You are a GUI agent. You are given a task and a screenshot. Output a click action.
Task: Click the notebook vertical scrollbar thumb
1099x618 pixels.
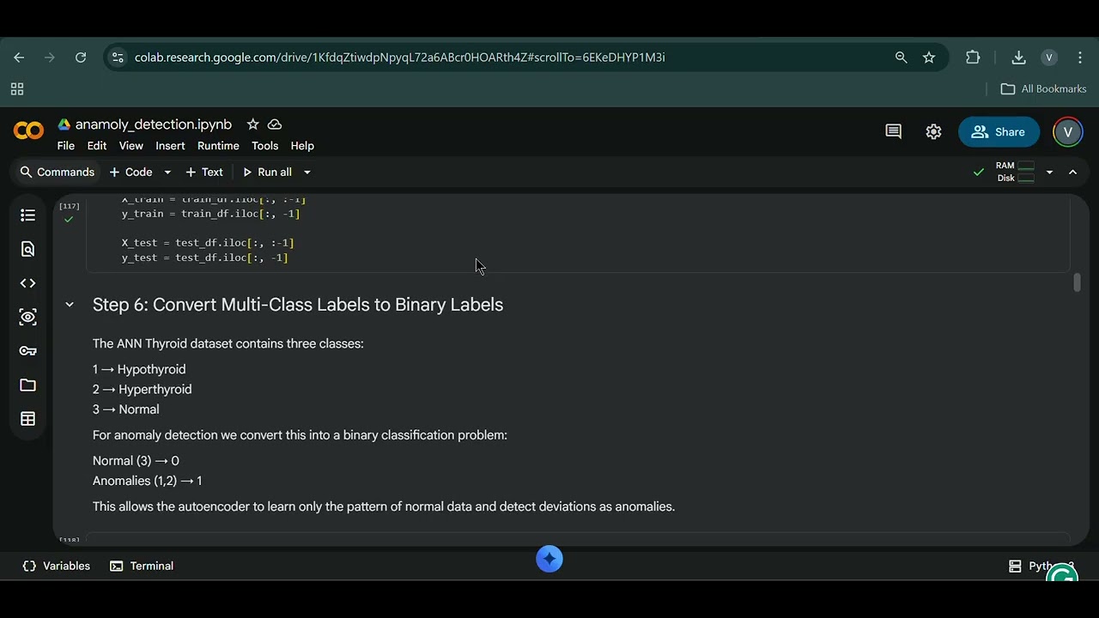pos(1077,282)
